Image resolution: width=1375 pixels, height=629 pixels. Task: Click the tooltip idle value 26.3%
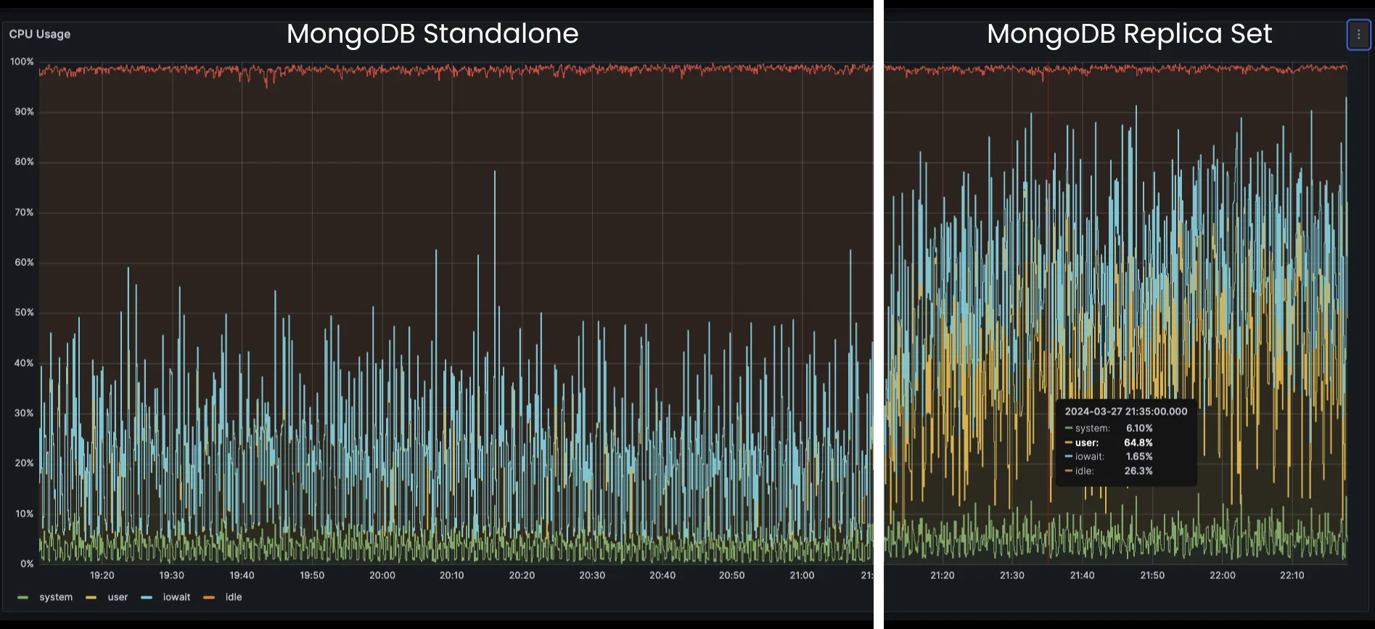pos(1138,471)
